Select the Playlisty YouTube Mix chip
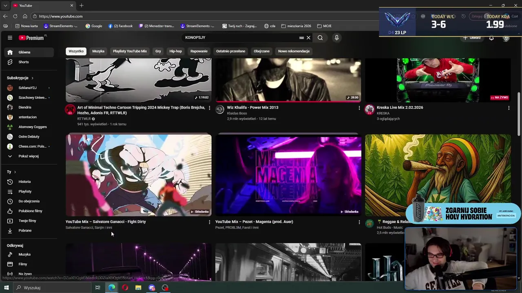 pos(130,51)
